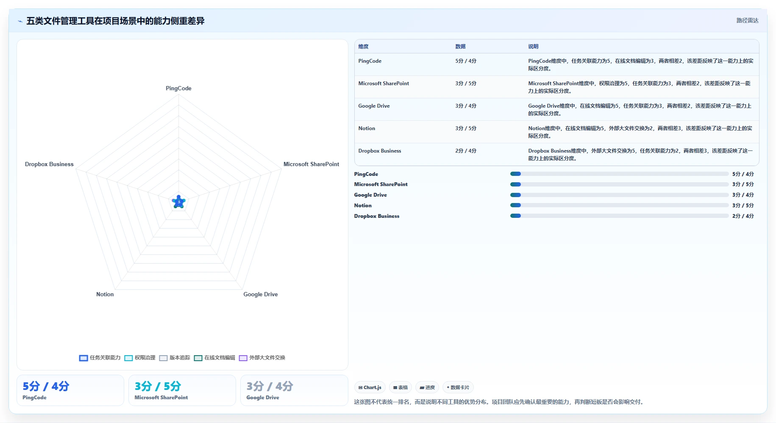Image resolution: width=776 pixels, height=423 pixels.
Task: Toggle the 在线文档编辑 legend swatch
Action: [198, 358]
